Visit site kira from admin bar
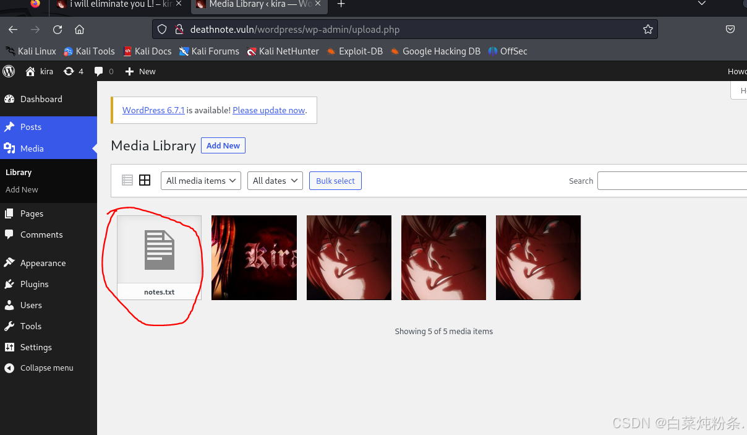Screen dimensions: 747x435 [40, 71]
